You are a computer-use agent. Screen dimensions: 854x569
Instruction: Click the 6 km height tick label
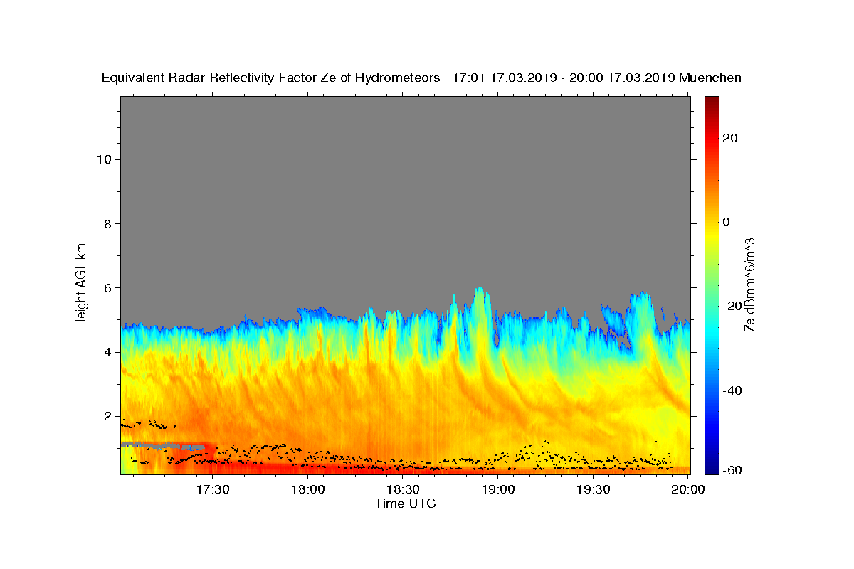point(107,288)
